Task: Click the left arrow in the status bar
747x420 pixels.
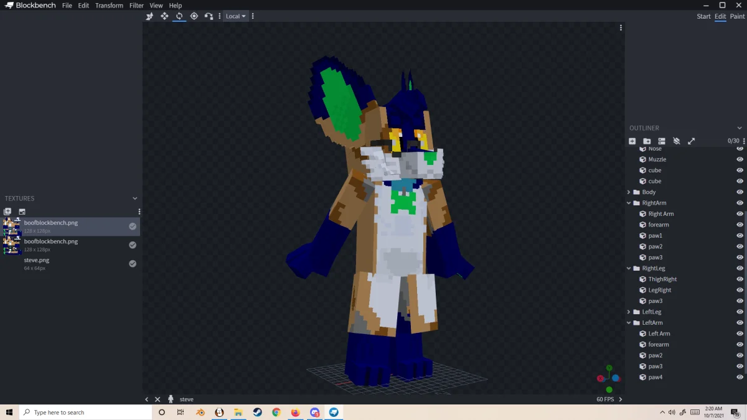Action: [147, 399]
